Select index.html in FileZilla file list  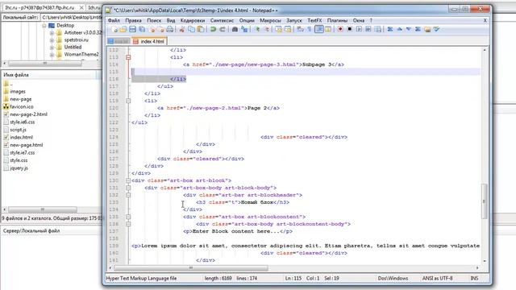click(21, 137)
